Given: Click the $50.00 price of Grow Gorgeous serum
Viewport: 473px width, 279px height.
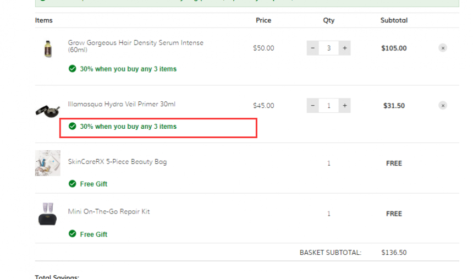Looking at the screenshot, I should (x=263, y=48).
